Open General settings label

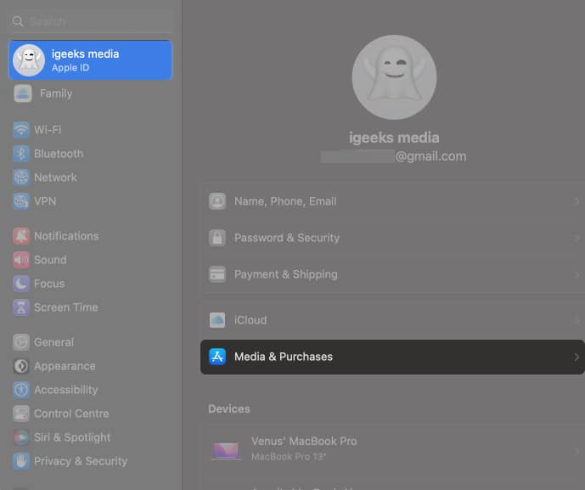point(53,342)
